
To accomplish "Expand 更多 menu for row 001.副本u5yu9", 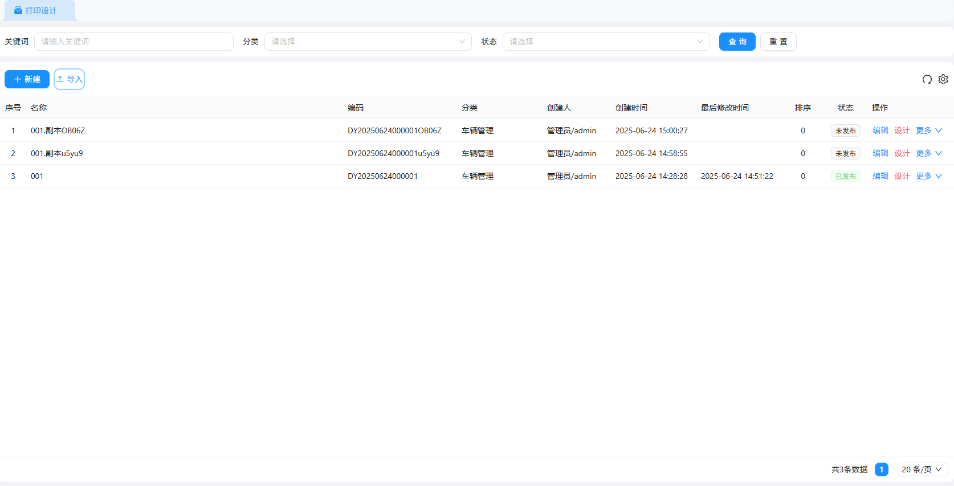I will pos(928,153).
